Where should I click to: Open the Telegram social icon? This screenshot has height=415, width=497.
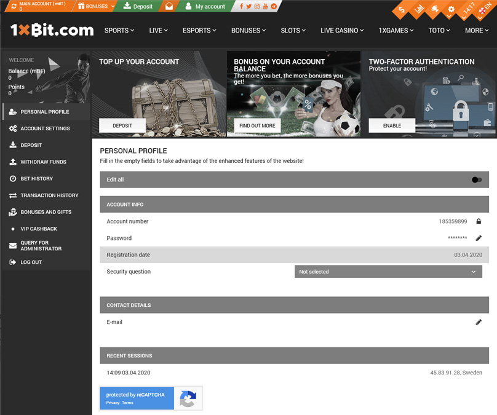tap(274, 6)
